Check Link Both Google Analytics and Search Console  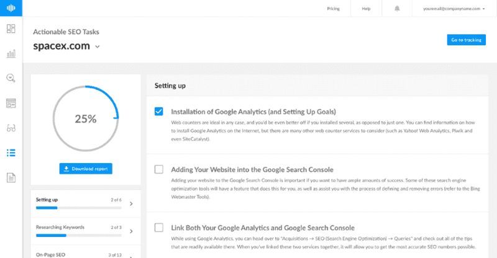(158, 227)
